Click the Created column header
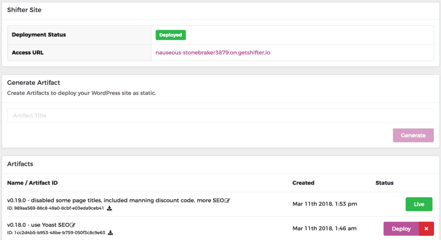 tap(303, 183)
